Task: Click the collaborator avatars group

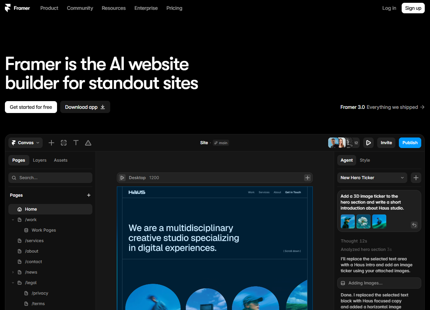Action: (344, 143)
